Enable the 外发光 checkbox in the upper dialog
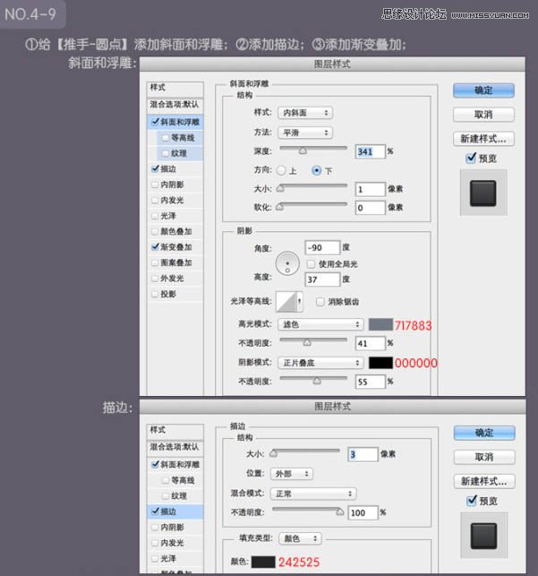 coord(155,278)
